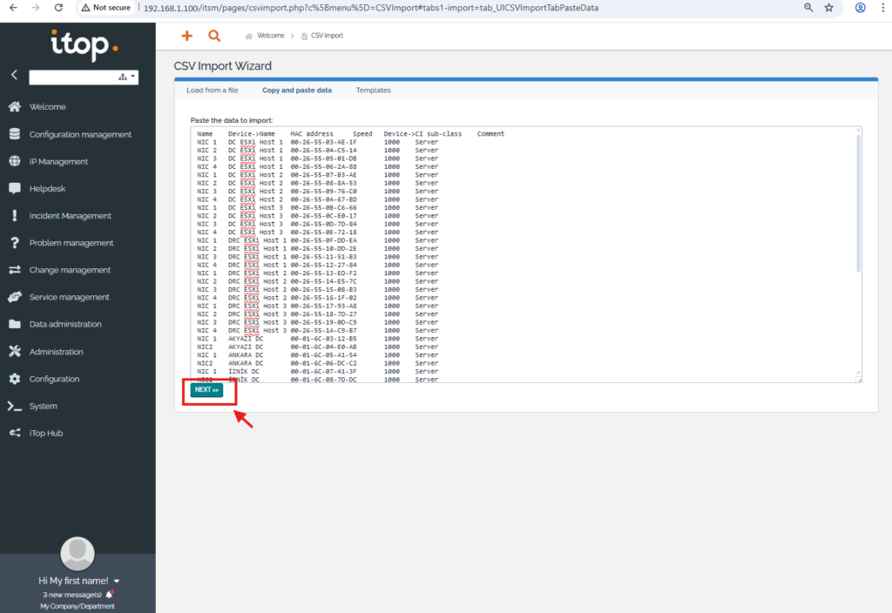Open Change management menu

[70, 270]
